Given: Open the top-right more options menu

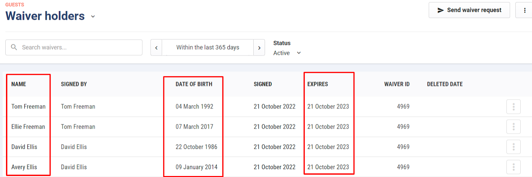Looking at the screenshot, I should point(524,10).
